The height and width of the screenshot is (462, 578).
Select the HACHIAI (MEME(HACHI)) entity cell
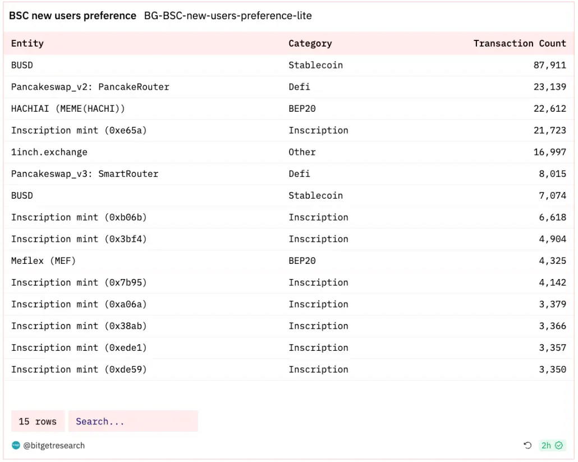coord(68,109)
